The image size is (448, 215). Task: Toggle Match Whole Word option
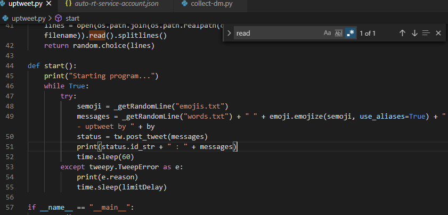[339, 33]
